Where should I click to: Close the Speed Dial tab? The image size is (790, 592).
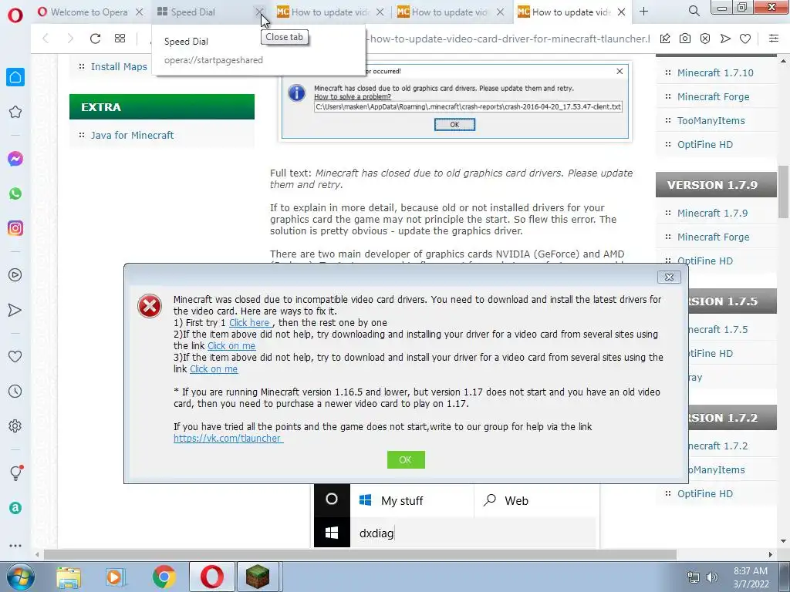point(259,12)
